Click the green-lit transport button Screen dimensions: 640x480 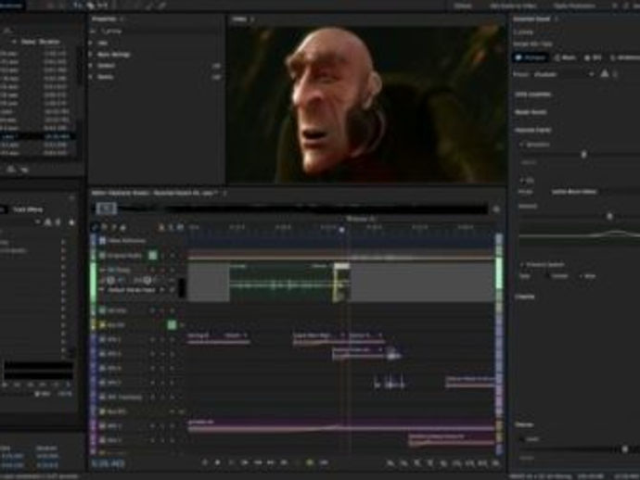tap(310, 462)
